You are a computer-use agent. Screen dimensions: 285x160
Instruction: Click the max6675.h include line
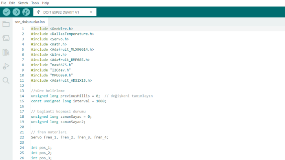coord(52,65)
